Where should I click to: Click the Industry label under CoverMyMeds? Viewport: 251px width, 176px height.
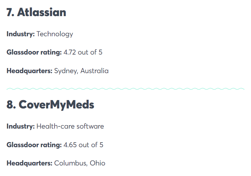(20, 126)
